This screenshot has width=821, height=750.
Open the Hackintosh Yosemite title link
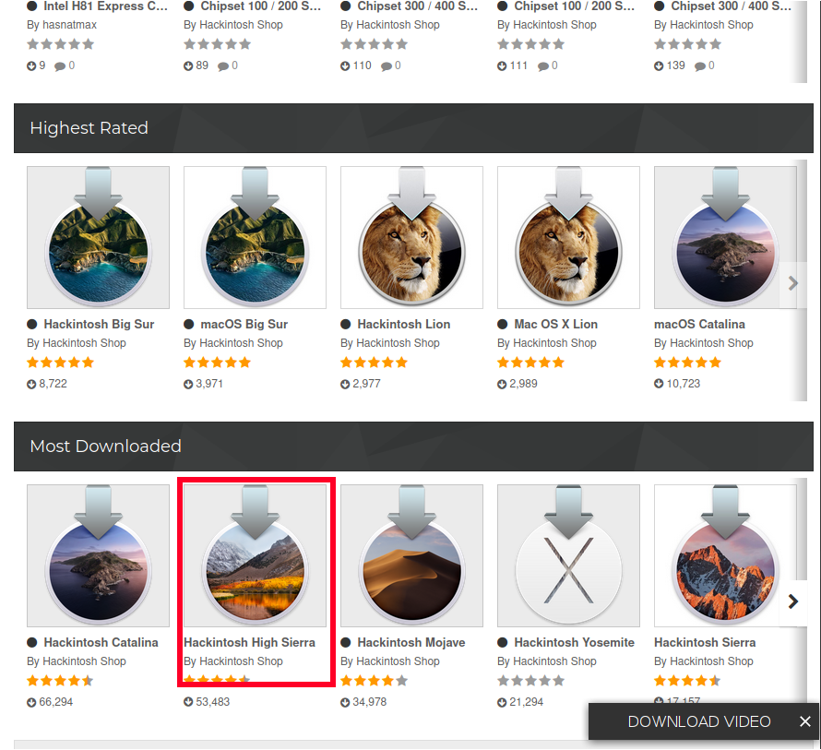tap(574, 642)
